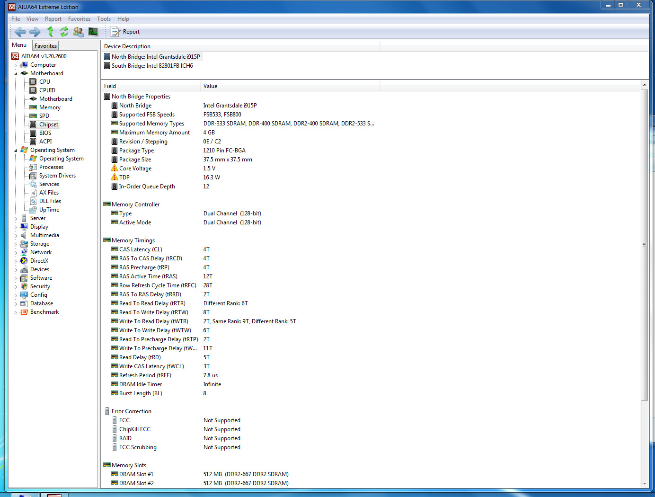Screen dimensions: 655x497
Task: Open the monitor diagnostics toolbar icon
Action: (x=93, y=32)
